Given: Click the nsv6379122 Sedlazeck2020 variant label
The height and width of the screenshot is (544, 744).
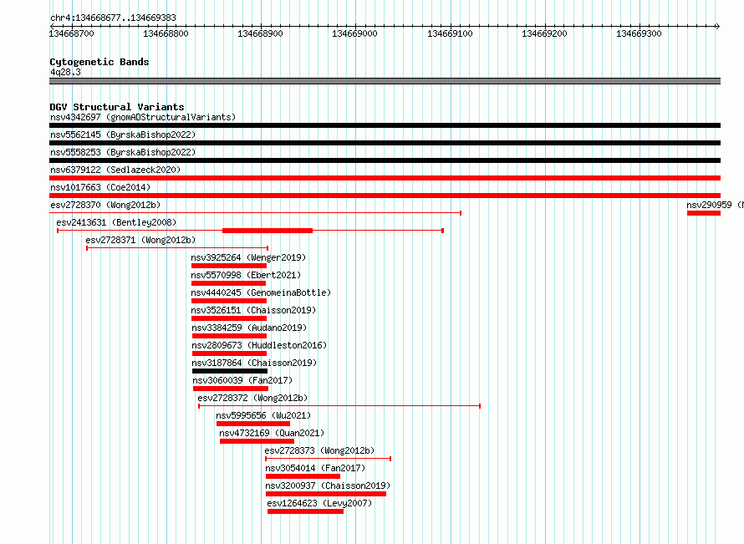Looking at the screenshot, I should tap(115, 170).
